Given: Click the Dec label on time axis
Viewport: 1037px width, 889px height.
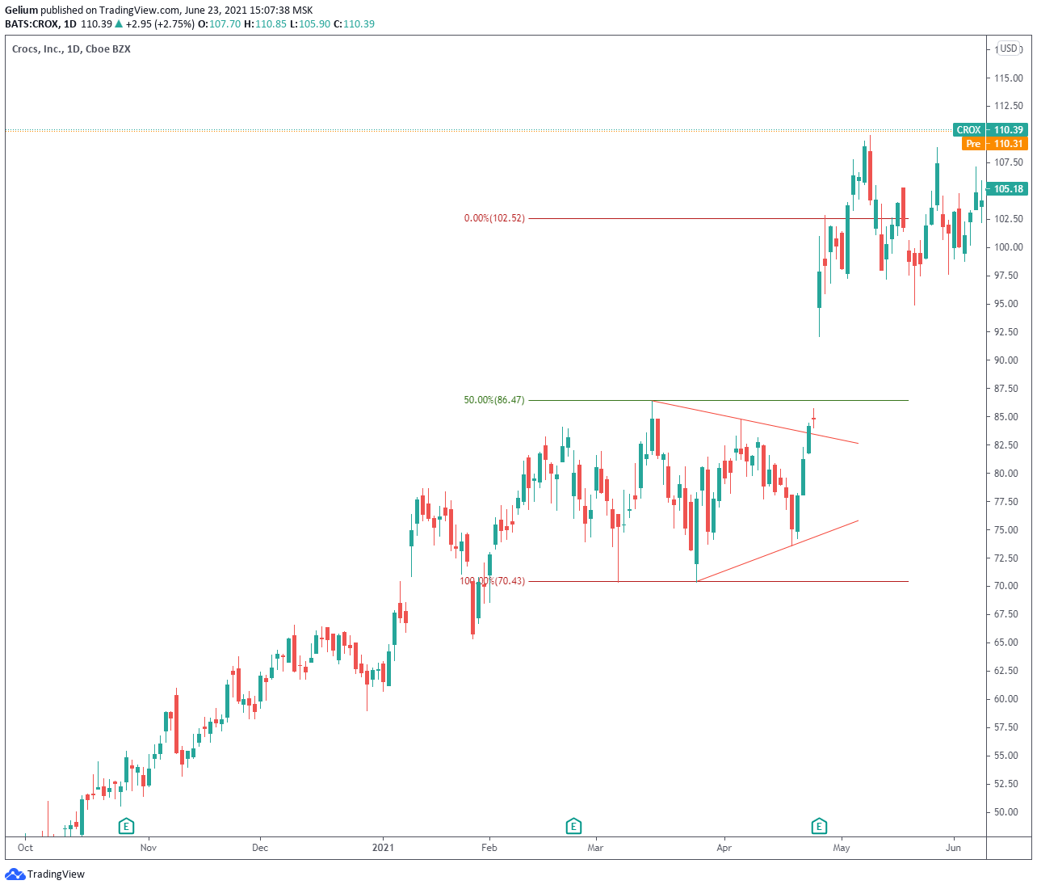Looking at the screenshot, I should click(260, 848).
